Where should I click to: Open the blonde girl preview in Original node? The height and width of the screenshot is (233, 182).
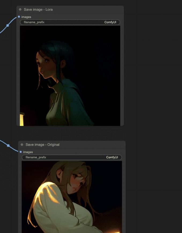(x=72, y=197)
